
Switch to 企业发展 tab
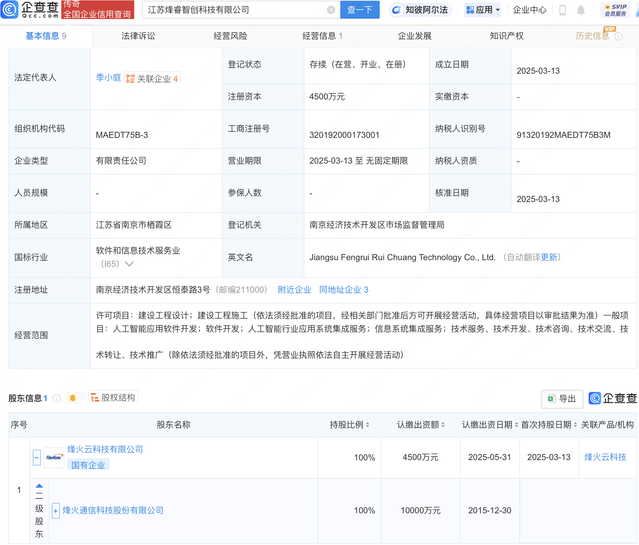[x=415, y=36]
